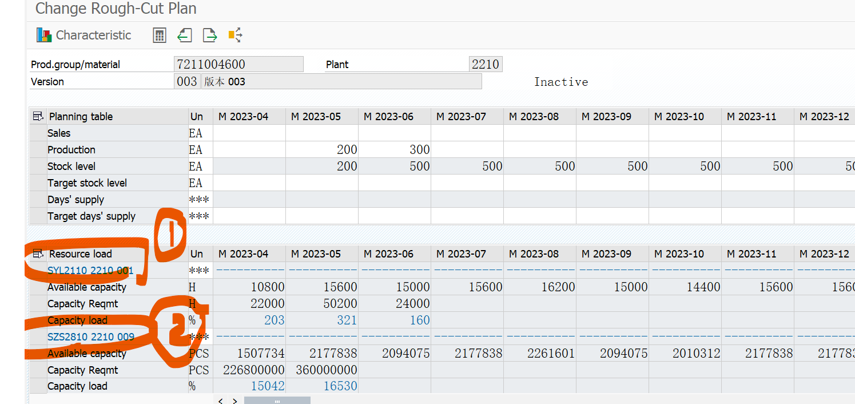The image size is (855, 404).
Task: Click the Resource load header settings icon
Action: coord(38,254)
